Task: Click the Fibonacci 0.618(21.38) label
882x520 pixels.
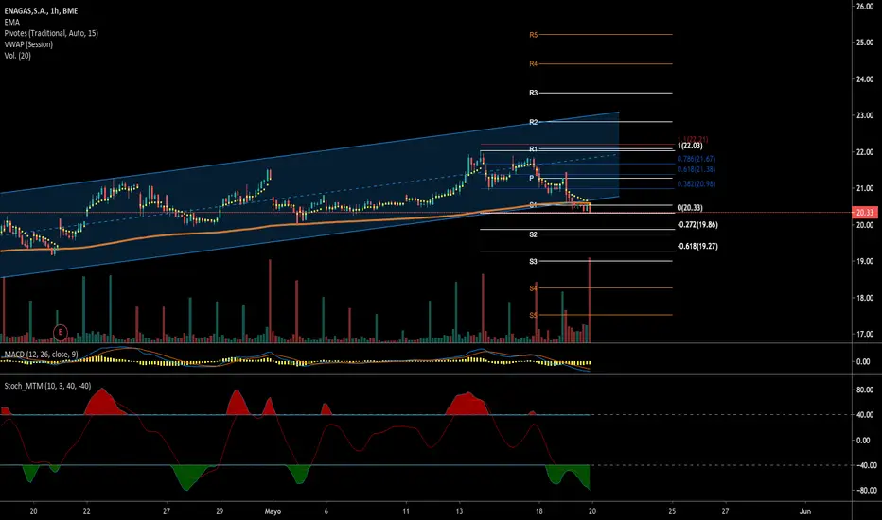Action: click(697, 169)
